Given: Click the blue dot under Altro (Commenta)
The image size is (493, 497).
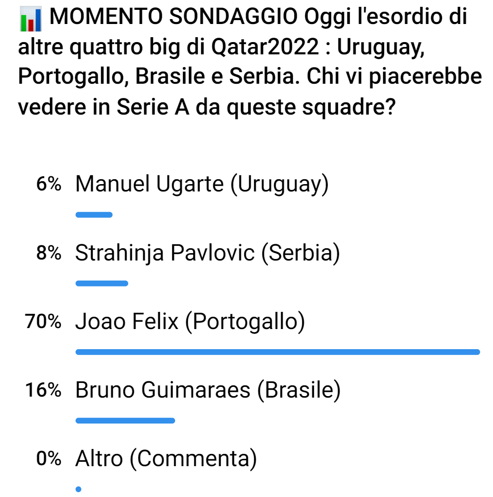Looking at the screenshot, I should pyautogui.click(x=78, y=489).
